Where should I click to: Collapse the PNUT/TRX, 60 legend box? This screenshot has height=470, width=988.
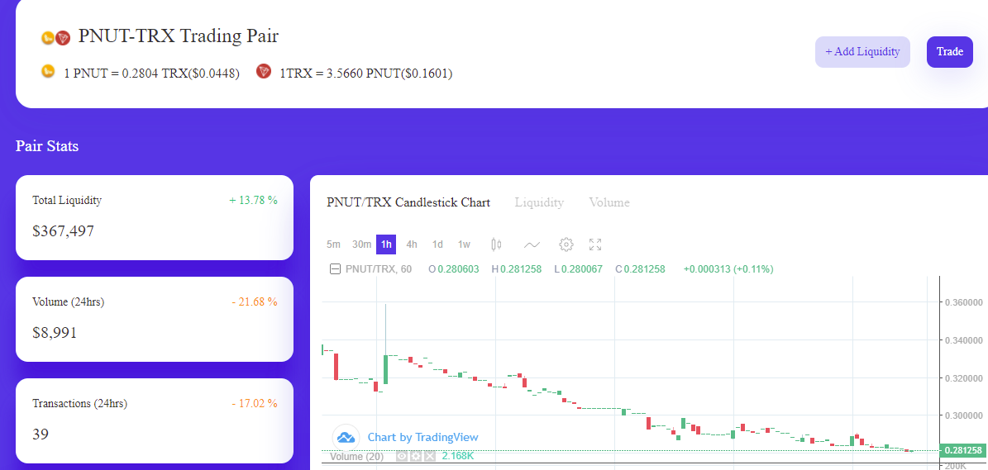[335, 269]
